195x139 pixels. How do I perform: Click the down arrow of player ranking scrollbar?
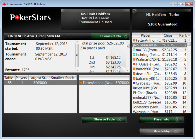[x=189, y=111]
